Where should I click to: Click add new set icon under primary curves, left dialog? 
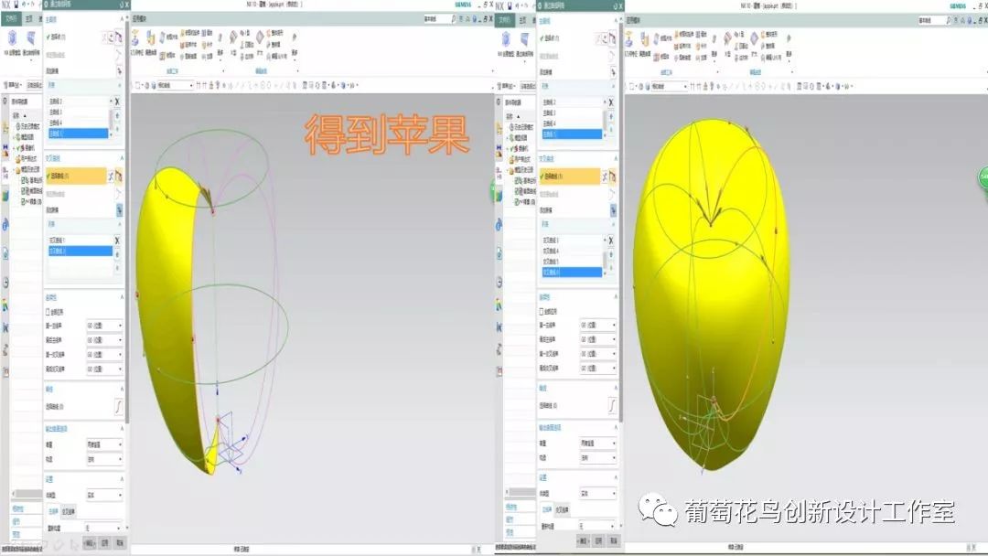(118, 71)
